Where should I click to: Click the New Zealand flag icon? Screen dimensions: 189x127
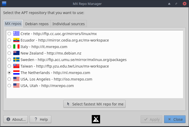[16, 53]
